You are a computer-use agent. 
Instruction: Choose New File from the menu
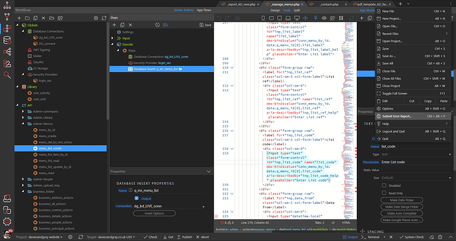pyautogui.click(x=412, y=11)
